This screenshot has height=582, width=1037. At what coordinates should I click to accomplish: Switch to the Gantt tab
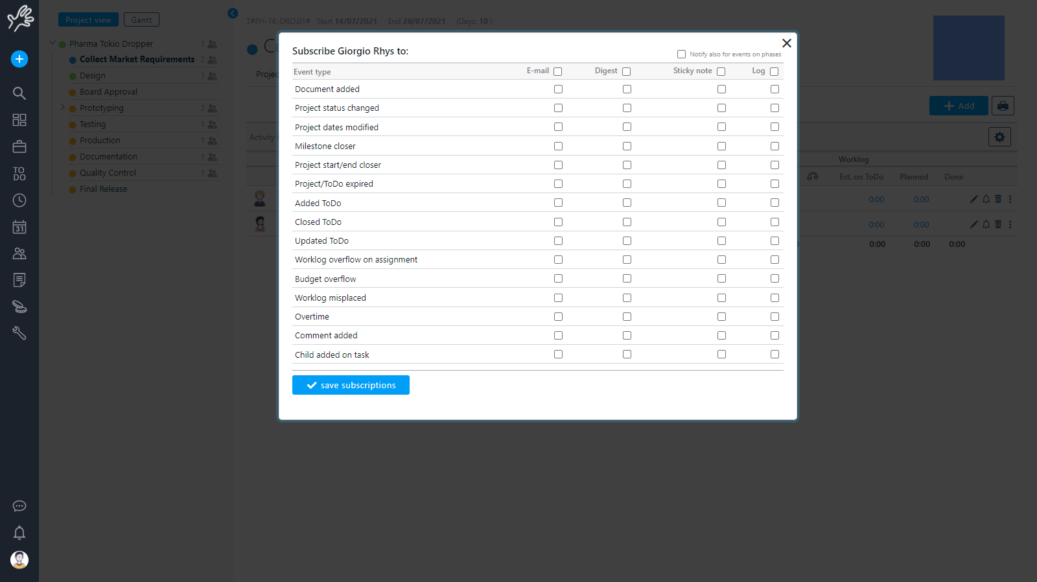pyautogui.click(x=141, y=20)
